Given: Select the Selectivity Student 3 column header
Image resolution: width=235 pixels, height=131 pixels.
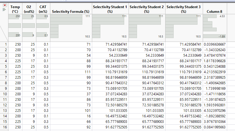Looking at the screenshot, I should [x=184, y=9].
